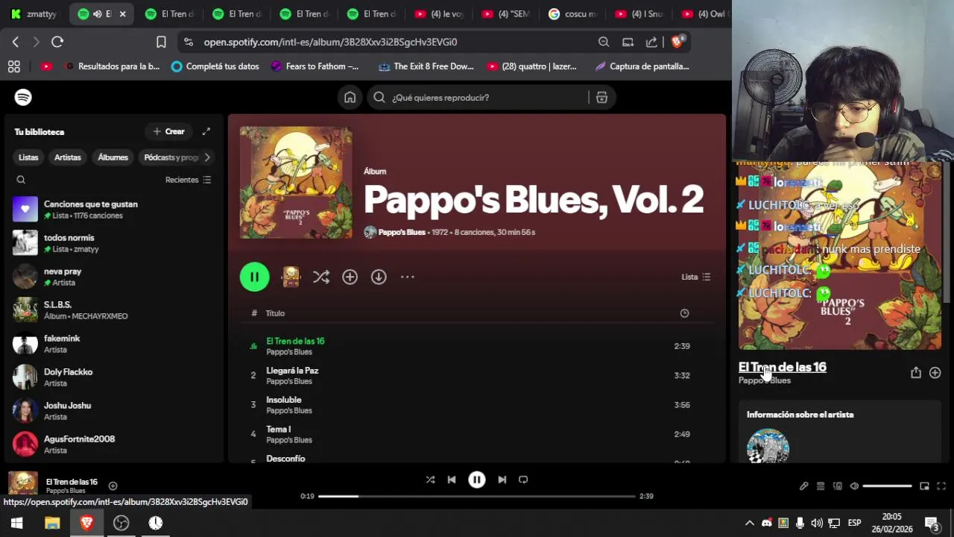Open the miniplayer icon

[924, 486]
